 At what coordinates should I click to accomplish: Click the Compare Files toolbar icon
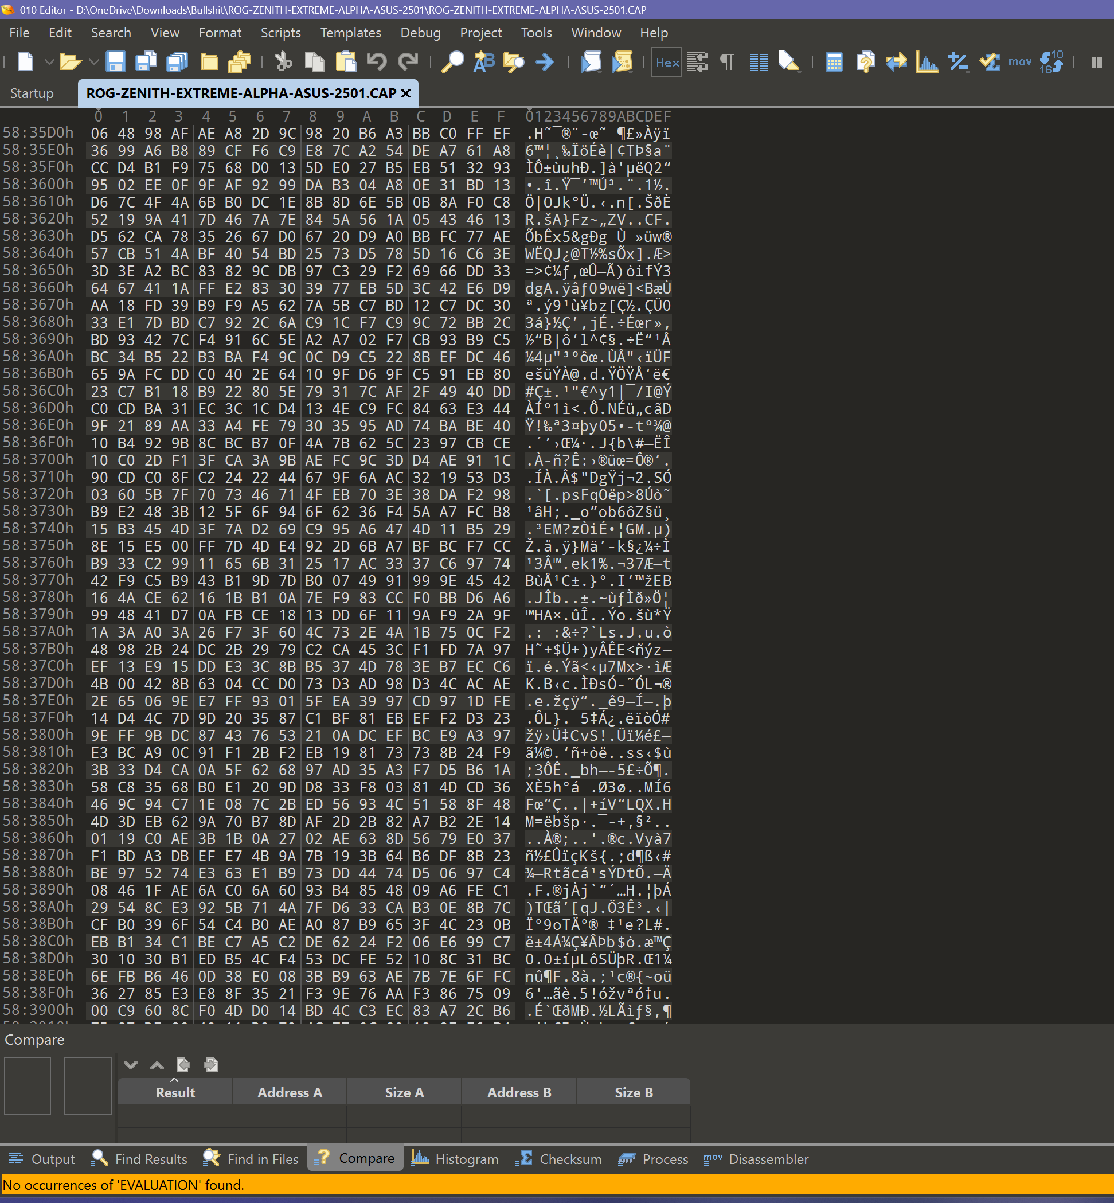pyautogui.click(x=865, y=61)
